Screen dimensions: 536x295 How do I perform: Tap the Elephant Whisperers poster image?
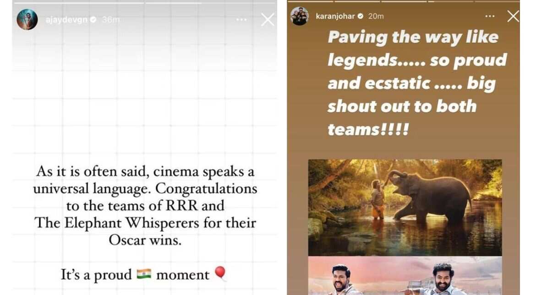[x=405, y=208]
